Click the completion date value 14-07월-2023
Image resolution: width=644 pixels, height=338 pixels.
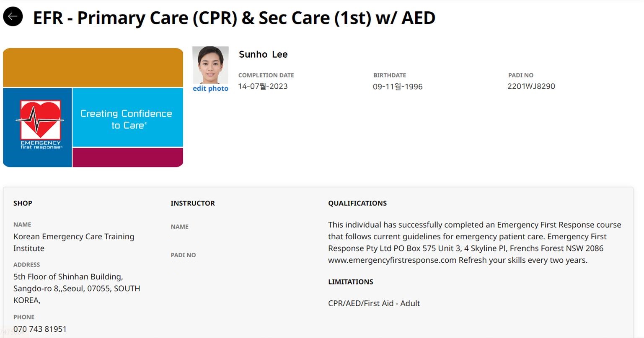pyautogui.click(x=263, y=86)
